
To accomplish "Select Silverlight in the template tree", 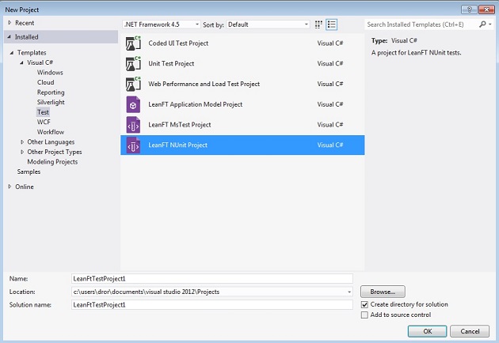I will 51,103.
